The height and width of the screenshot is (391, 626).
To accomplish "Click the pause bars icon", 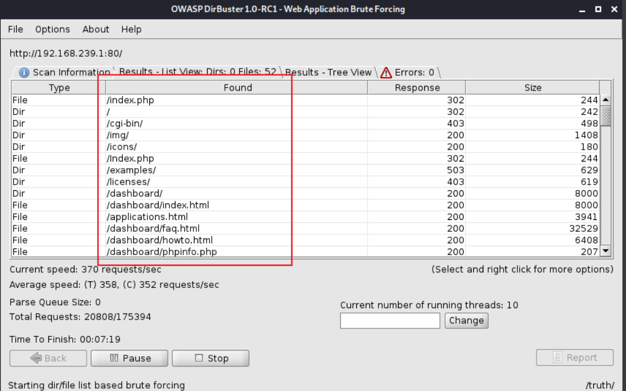I will (x=114, y=358).
